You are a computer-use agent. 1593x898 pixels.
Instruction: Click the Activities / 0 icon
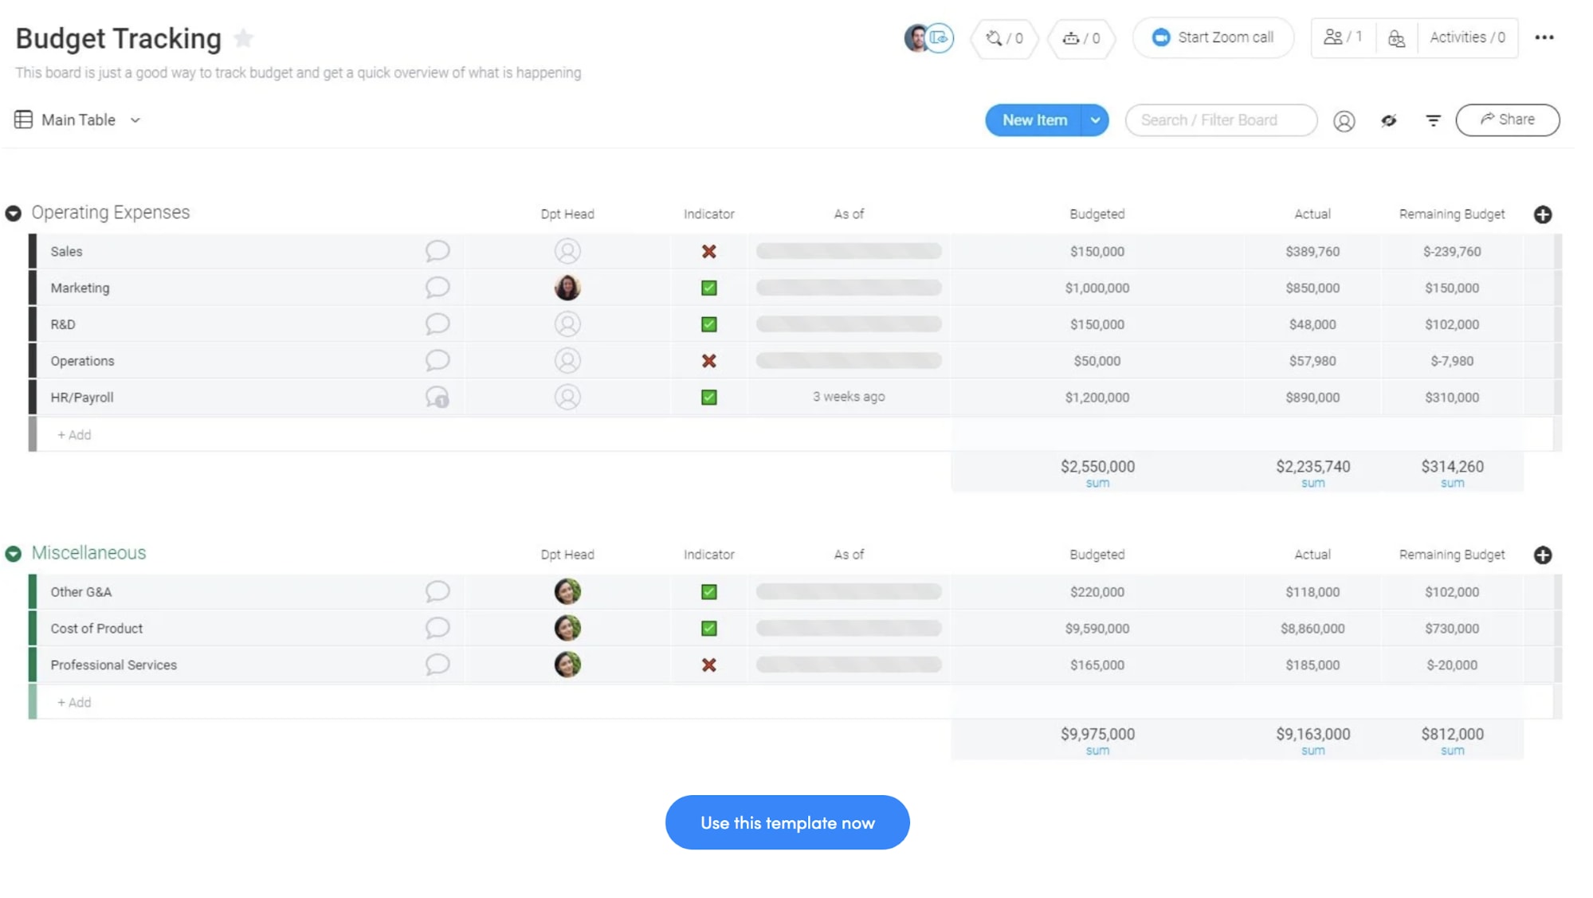[1466, 36]
